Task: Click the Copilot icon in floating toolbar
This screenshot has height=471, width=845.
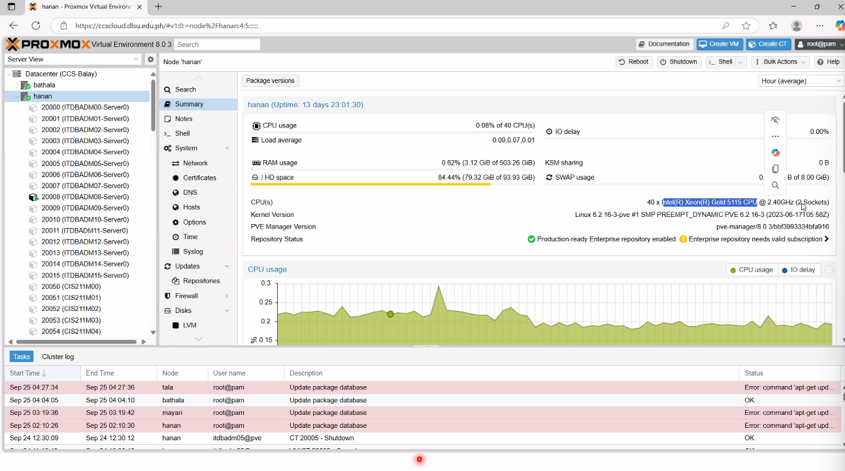Action: click(775, 152)
